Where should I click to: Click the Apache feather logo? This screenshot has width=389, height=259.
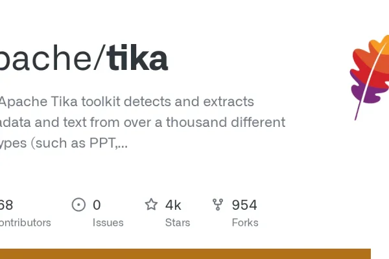click(x=370, y=77)
